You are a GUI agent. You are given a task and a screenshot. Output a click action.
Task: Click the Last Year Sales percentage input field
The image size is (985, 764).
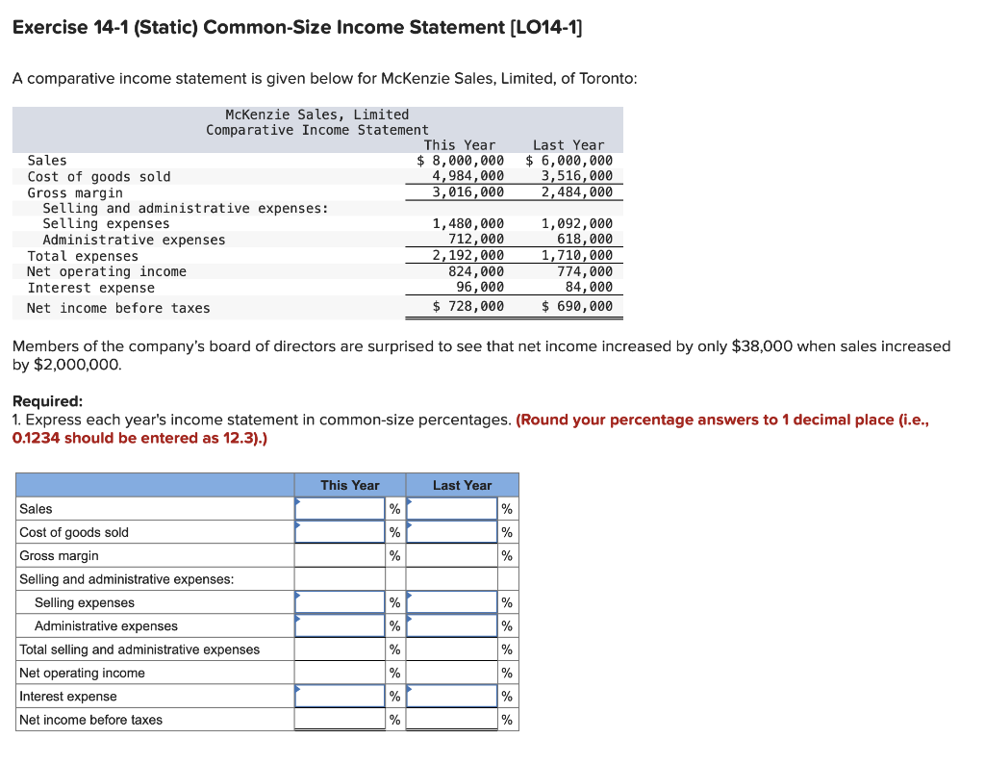click(451, 509)
